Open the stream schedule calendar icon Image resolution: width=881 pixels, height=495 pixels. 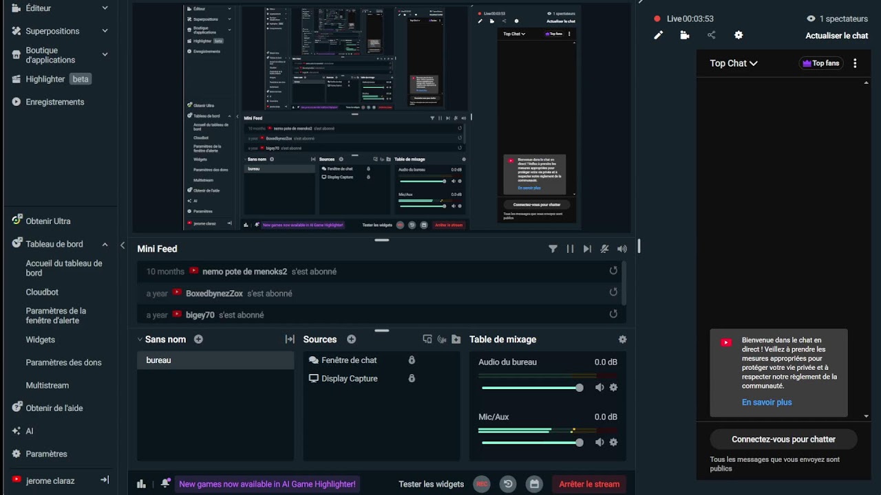pos(534,484)
